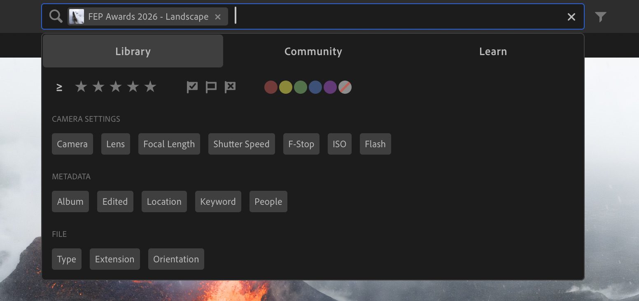Viewport: 639px width, 301px height.
Task: Remove the FEP Awards 2026 album chip
Action: click(x=218, y=17)
